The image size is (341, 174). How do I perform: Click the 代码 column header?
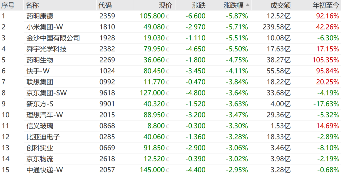[x=105, y=5]
